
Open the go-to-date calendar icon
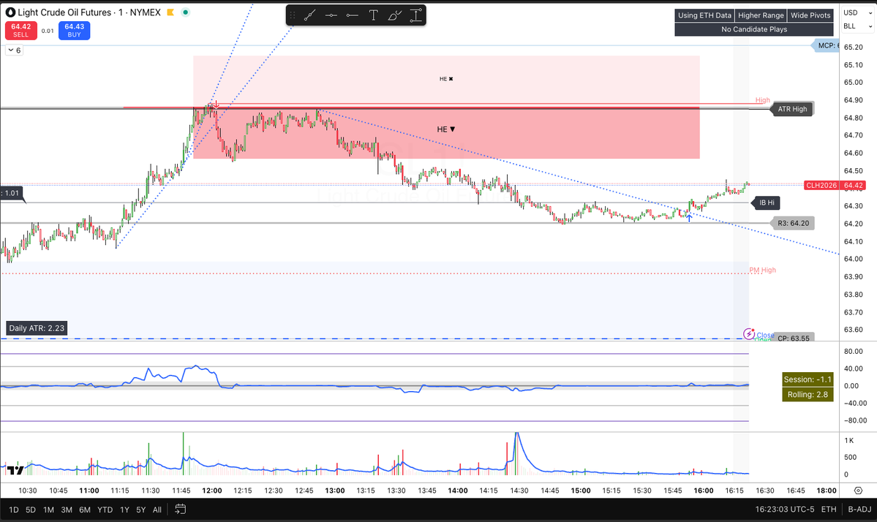point(180,509)
